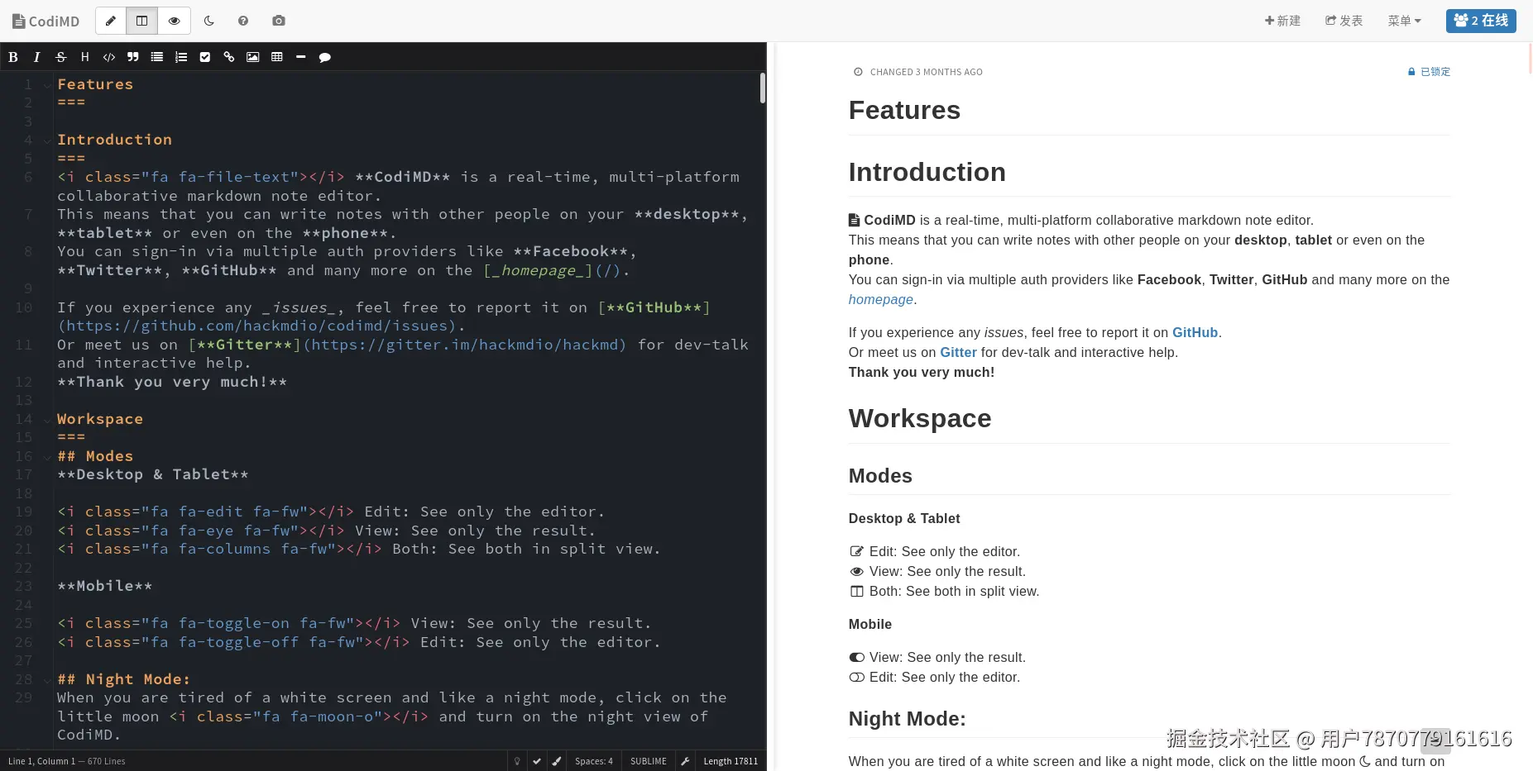Toggle the lightbulb status bar icon

tap(517, 761)
